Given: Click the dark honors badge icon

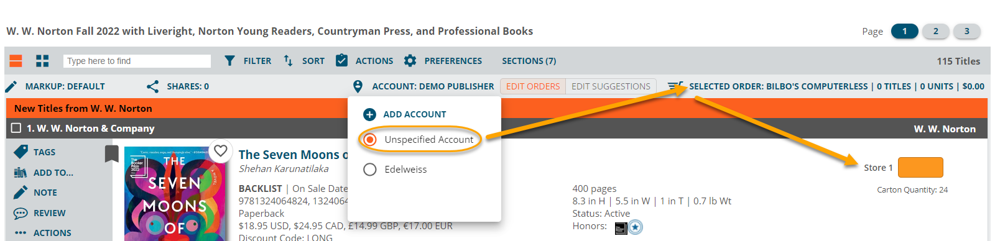Looking at the screenshot, I should (x=621, y=229).
